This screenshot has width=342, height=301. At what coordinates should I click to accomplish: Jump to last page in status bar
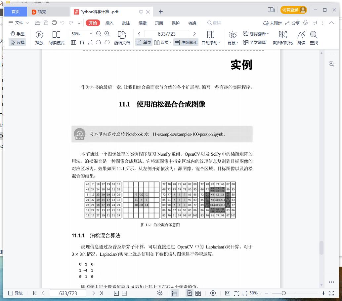pyautogui.click(x=102, y=293)
